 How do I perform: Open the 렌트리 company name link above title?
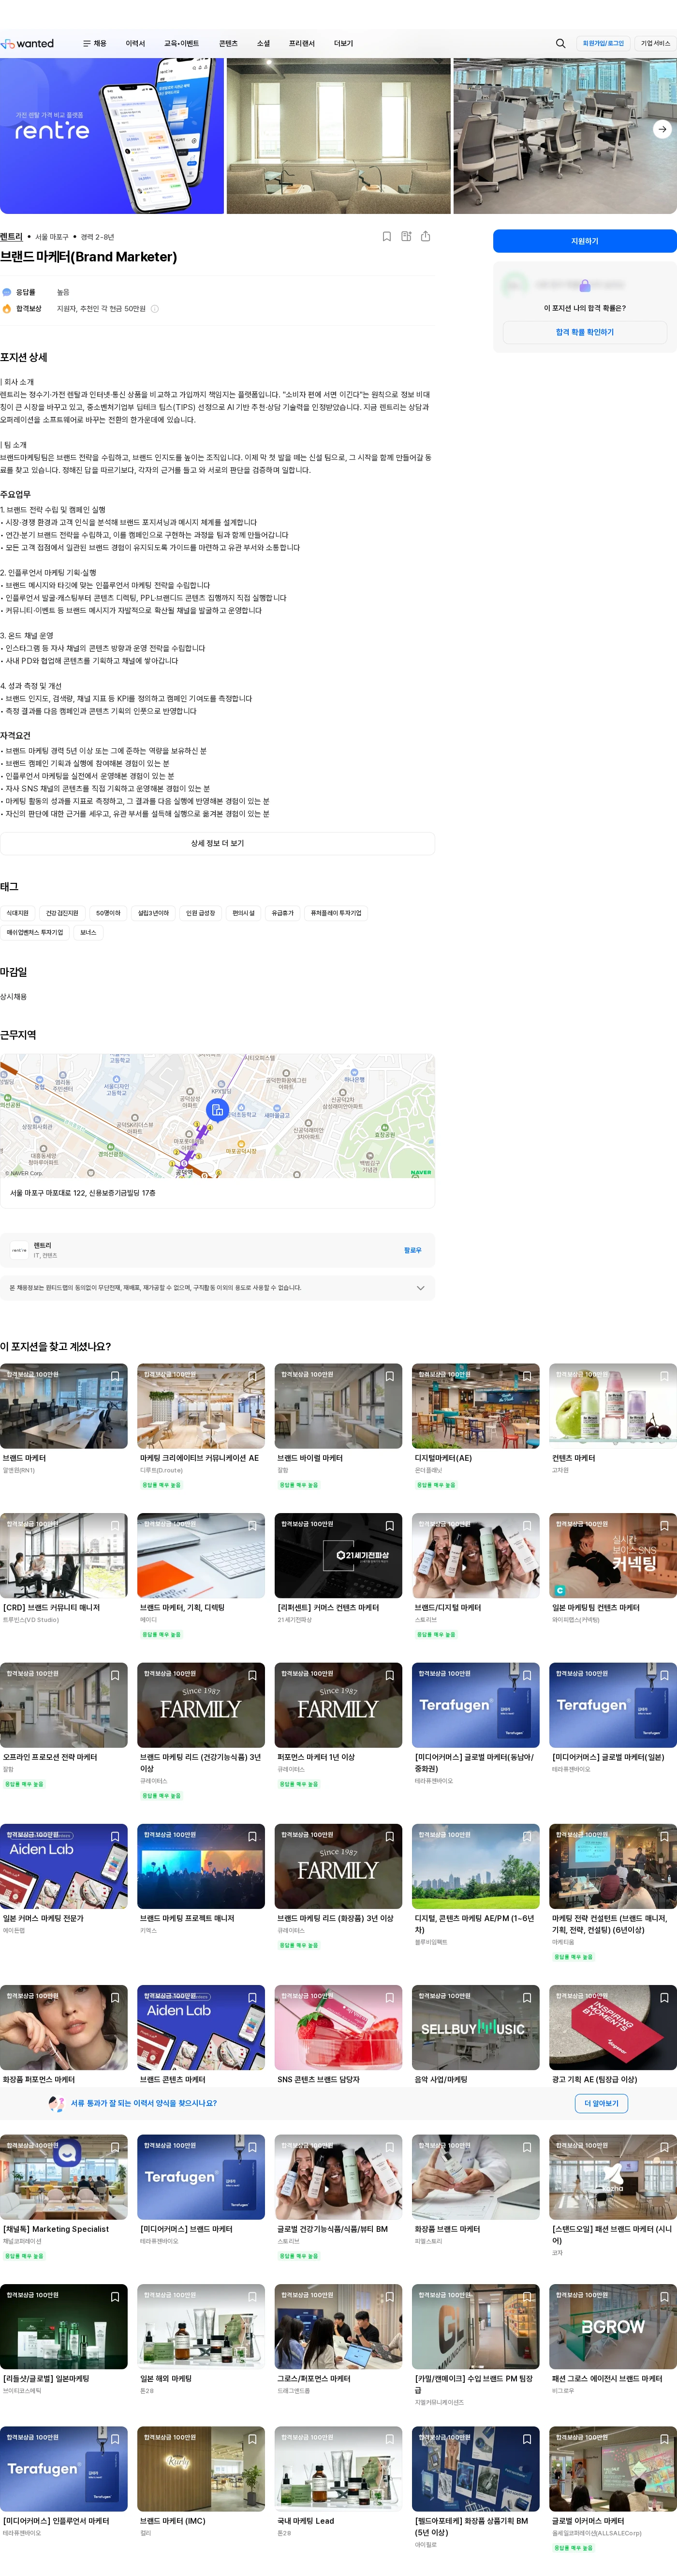pos(11,237)
